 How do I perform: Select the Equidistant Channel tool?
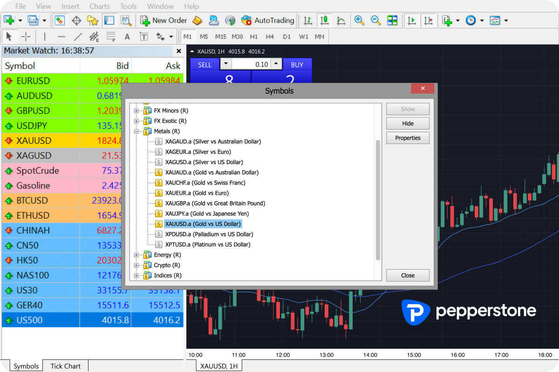(x=94, y=36)
